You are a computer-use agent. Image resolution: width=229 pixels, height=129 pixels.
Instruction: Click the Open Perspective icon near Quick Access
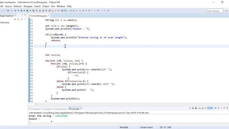(x=226, y=11)
